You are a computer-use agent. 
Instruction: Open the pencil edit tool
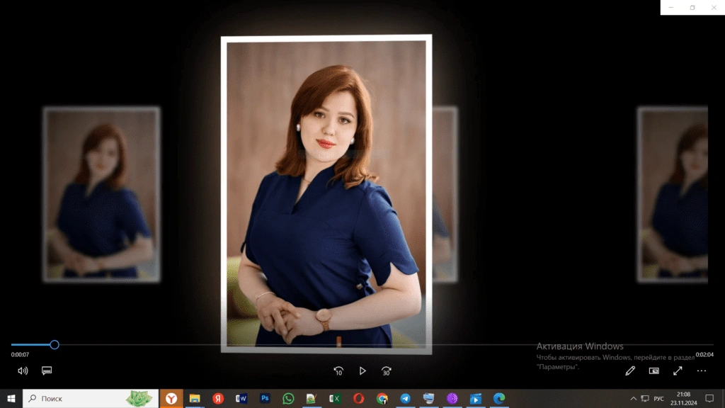click(x=630, y=370)
